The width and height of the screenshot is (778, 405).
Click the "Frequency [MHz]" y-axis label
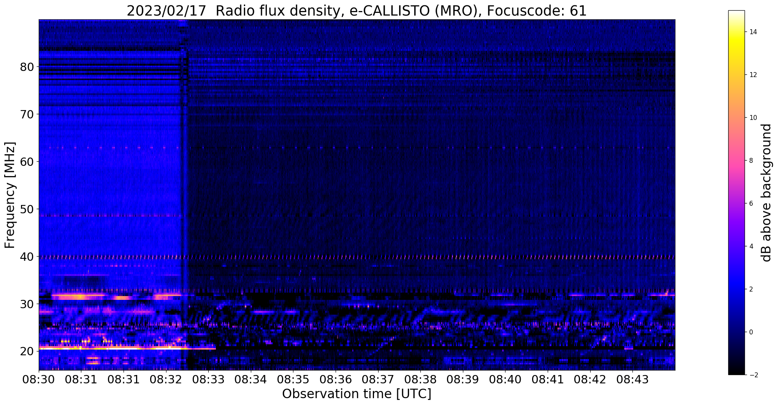(x=10, y=195)
